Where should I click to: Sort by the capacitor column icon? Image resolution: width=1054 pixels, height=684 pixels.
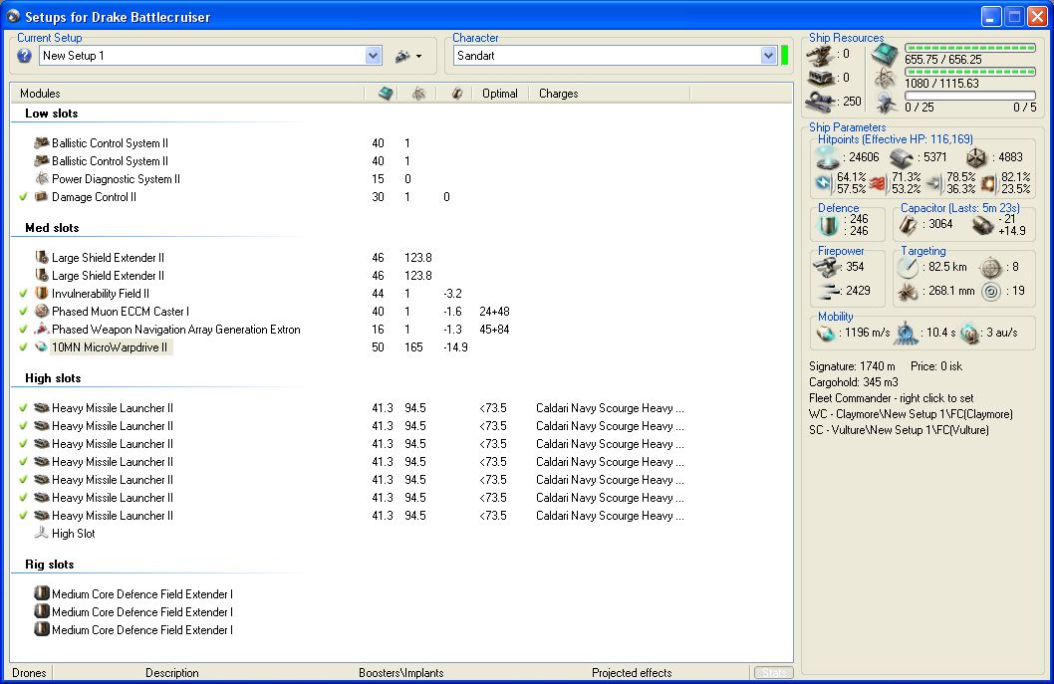[456, 94]
